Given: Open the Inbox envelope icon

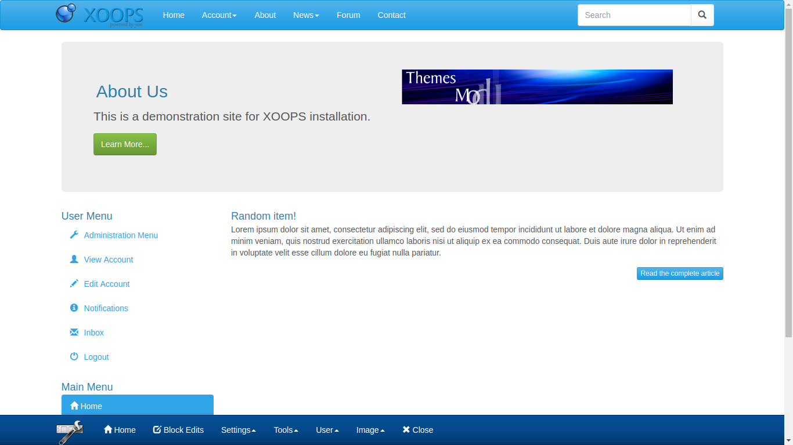Looking at the screenshot, I should pos(74,332).
